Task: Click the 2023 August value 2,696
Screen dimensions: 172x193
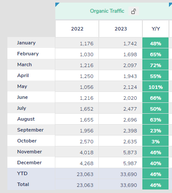Action: [x=130, y=120]
